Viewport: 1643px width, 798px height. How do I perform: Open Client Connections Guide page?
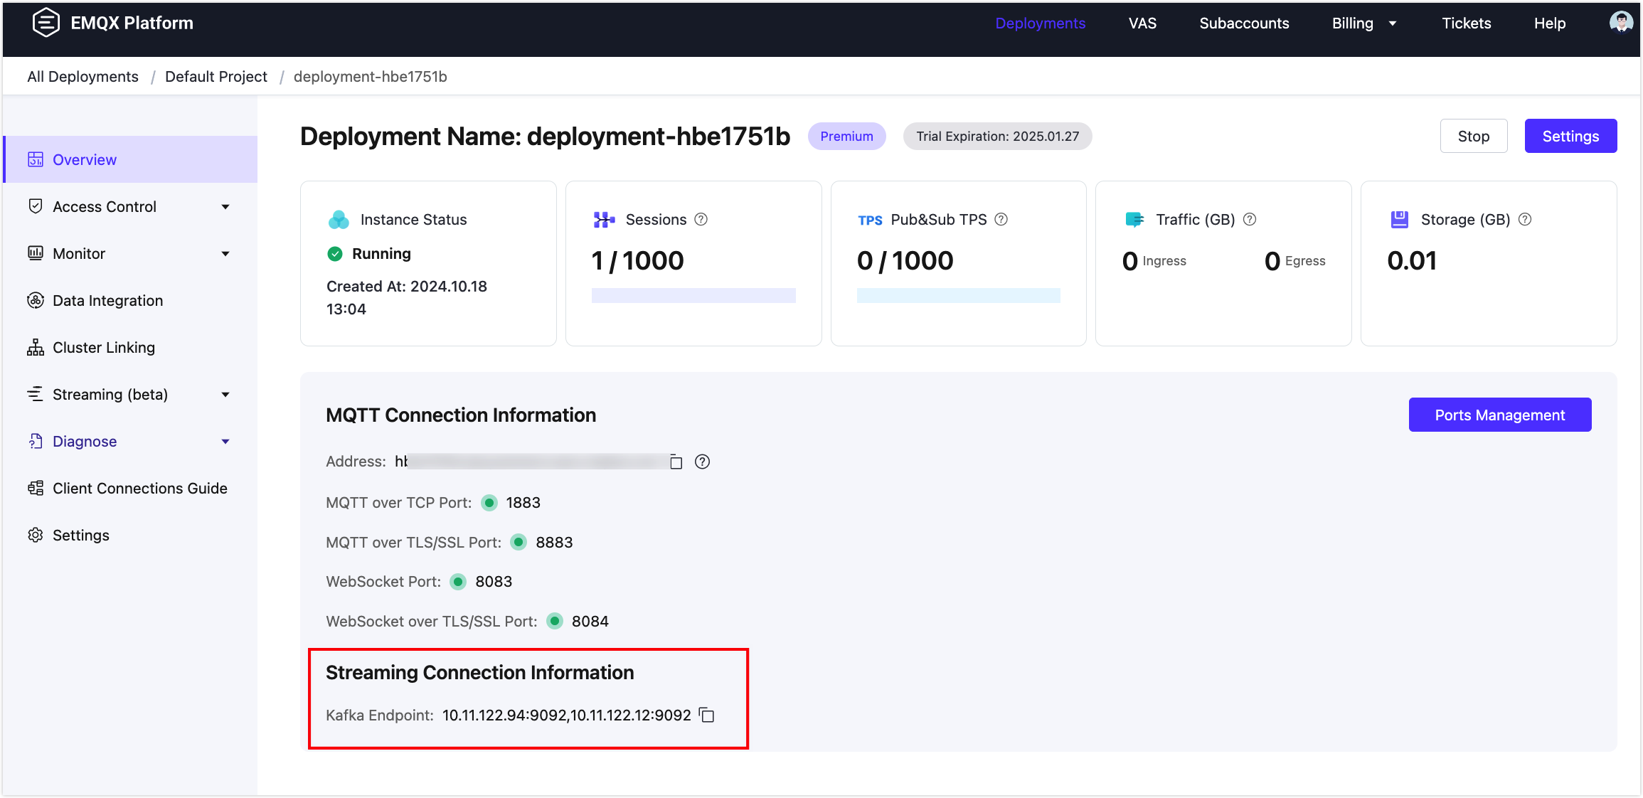click(x=131, y=488)
